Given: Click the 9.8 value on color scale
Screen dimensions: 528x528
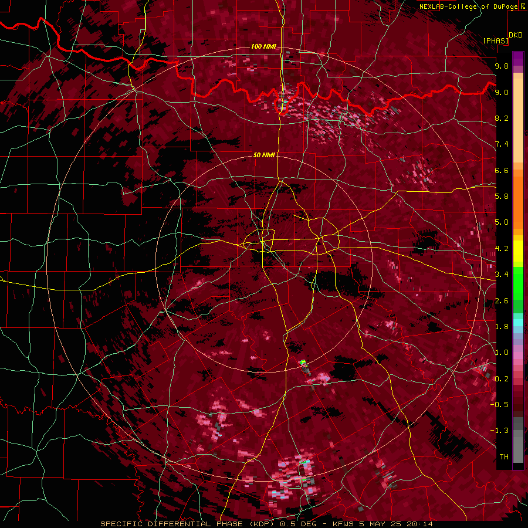Looking at the screenshot, I should [x=502, y=66].
